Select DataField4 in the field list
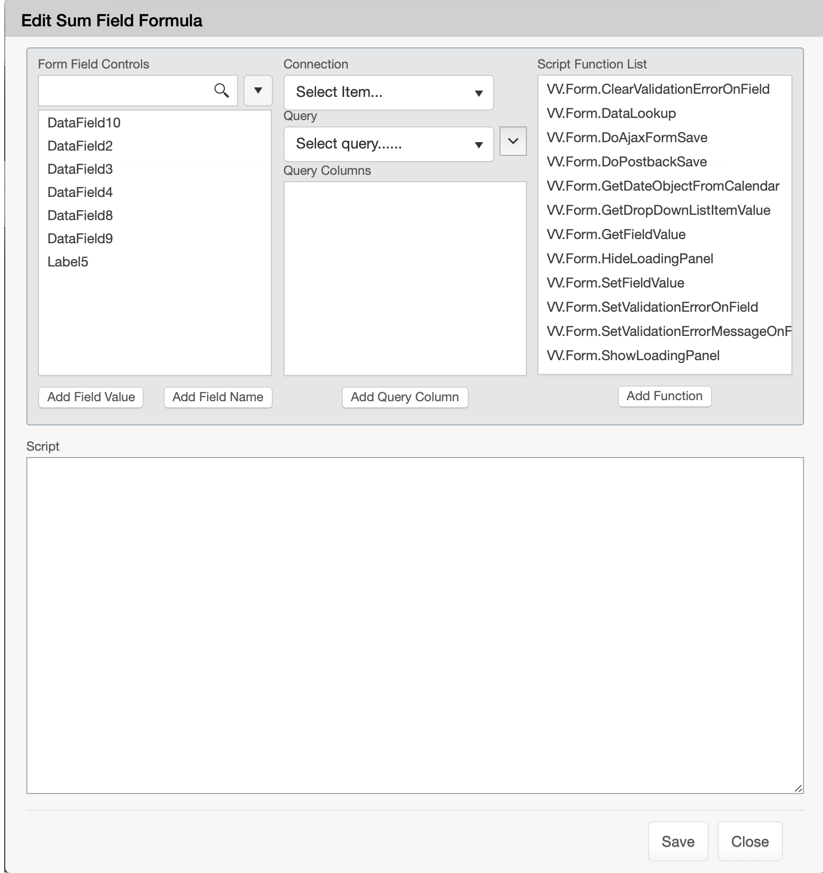 pos(155,192)
